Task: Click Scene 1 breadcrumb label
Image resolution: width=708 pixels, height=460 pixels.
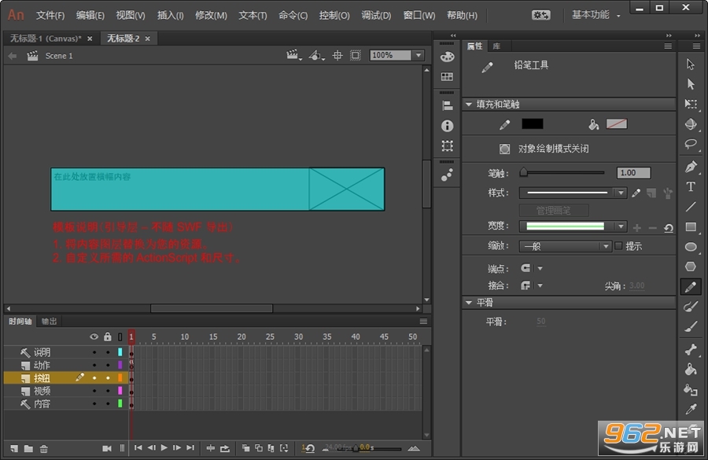Action: [x=59, y=56]
